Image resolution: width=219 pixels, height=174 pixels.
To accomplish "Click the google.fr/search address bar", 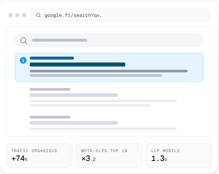I will point(120,15).
